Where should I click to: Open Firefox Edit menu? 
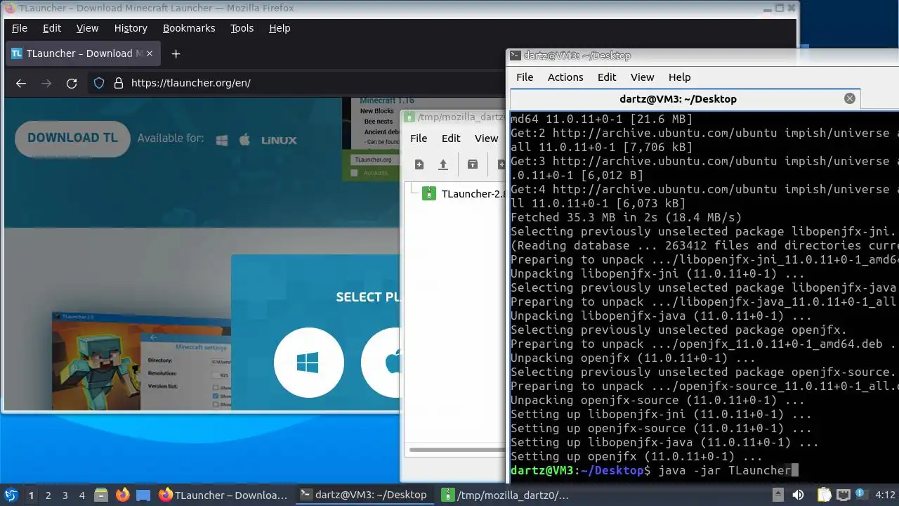pyautogui.click(x=52, y=28)
